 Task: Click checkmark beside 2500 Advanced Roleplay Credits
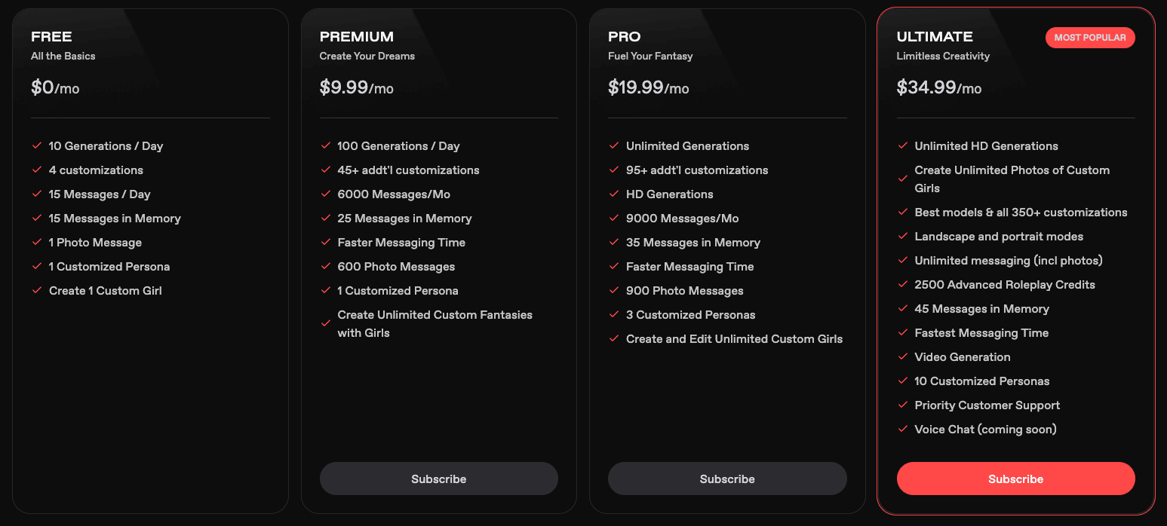tap(902, 284)
